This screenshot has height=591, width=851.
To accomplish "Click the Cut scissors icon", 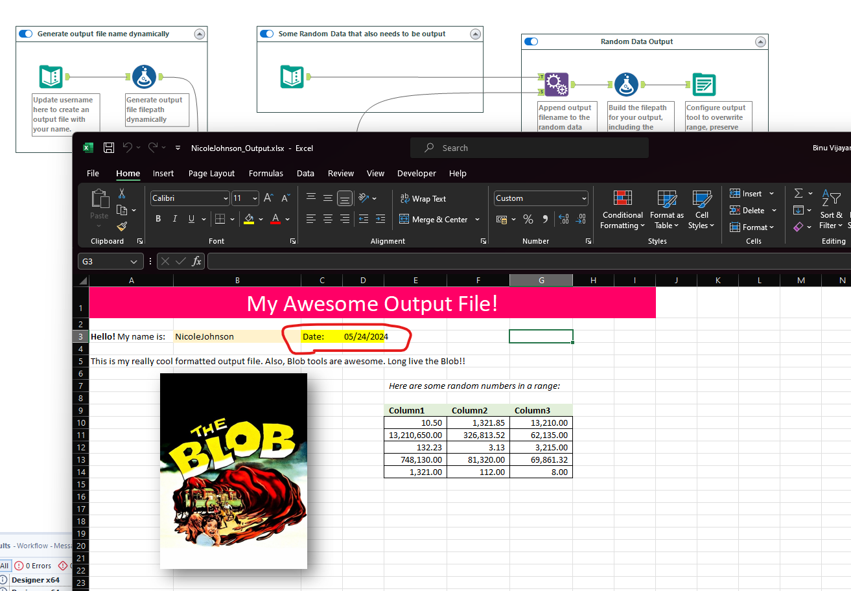I will pyautogui.click(x=122, y=194).
